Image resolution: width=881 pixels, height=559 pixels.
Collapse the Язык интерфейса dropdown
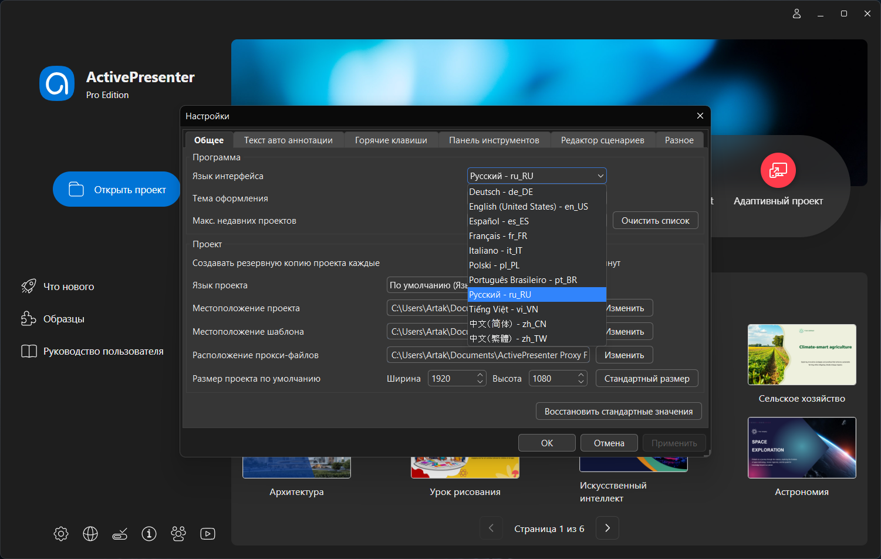click(600, 176)
